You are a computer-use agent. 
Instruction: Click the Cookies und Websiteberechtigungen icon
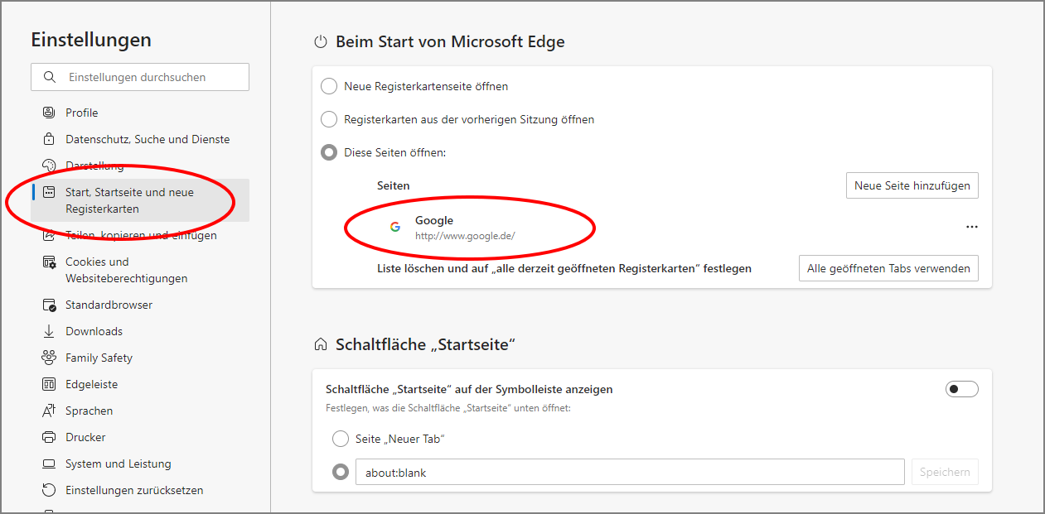(49, 262)
